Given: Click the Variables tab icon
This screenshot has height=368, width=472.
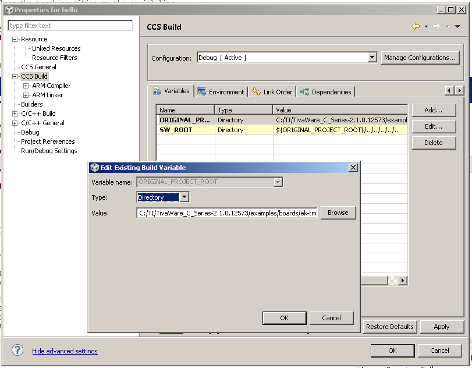Looking at the screenshot, I should coord(157,91).
